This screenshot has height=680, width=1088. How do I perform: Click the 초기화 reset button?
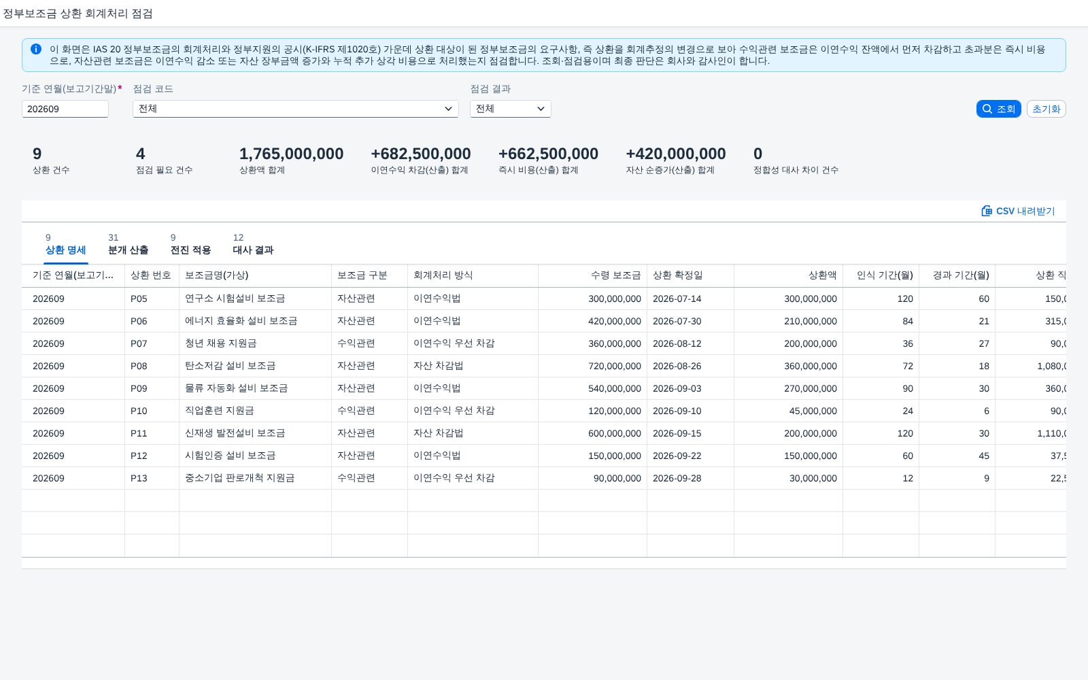coord(1046,109)
